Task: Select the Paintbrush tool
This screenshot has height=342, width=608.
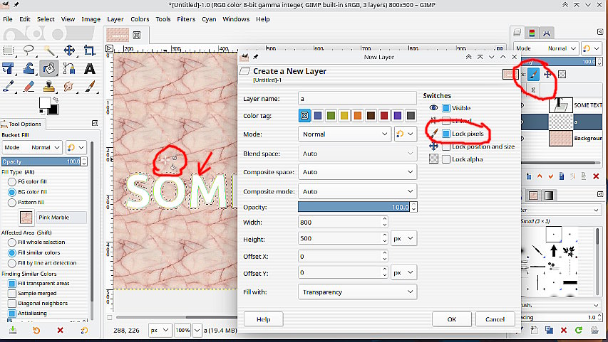Action: pos(90,86)
